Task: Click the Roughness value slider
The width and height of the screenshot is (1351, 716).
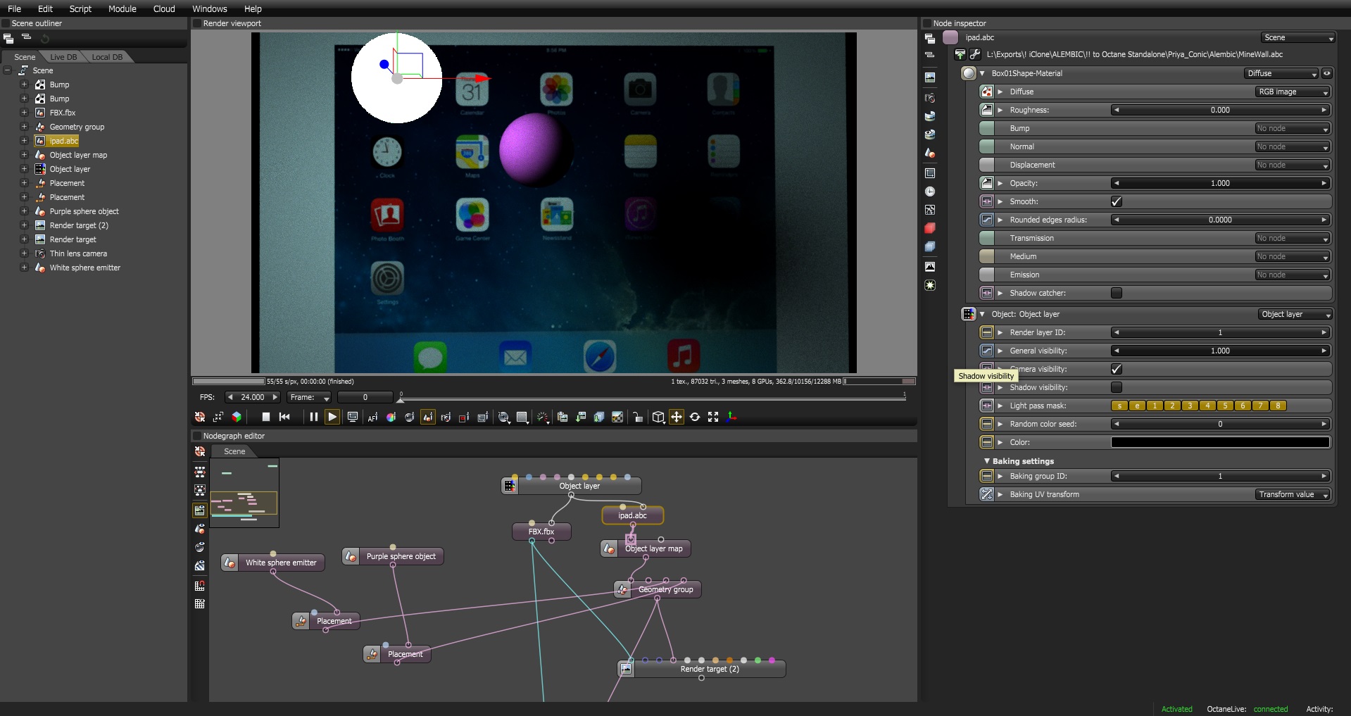Action: [x=1220, y=110]
